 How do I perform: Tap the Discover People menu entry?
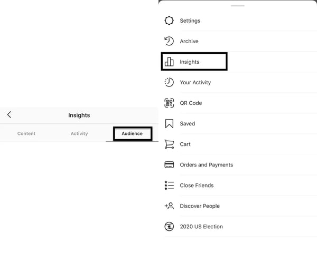(200, 206)
